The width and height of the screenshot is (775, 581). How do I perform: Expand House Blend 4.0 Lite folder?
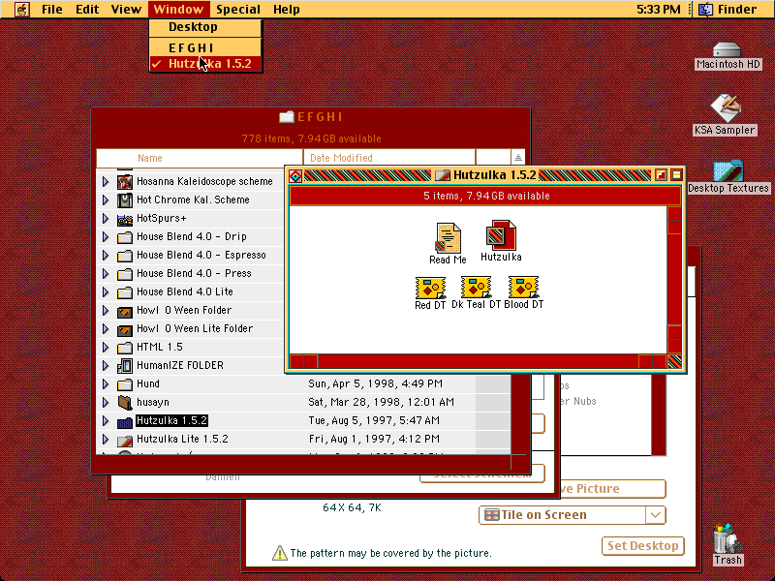click(106, 292)
